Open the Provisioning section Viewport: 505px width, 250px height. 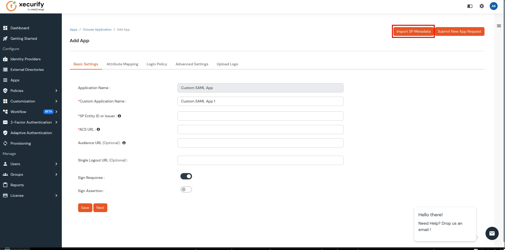pos(21,143)
